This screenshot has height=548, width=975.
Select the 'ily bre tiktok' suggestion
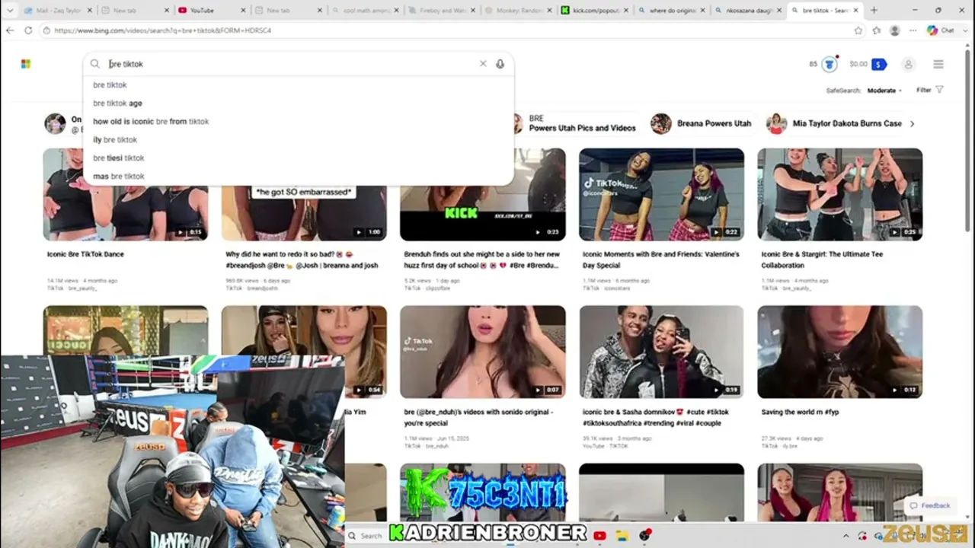click(298, 140)
